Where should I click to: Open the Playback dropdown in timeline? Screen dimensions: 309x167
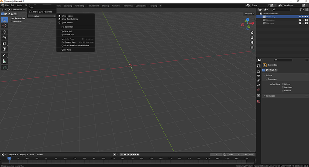13,154
